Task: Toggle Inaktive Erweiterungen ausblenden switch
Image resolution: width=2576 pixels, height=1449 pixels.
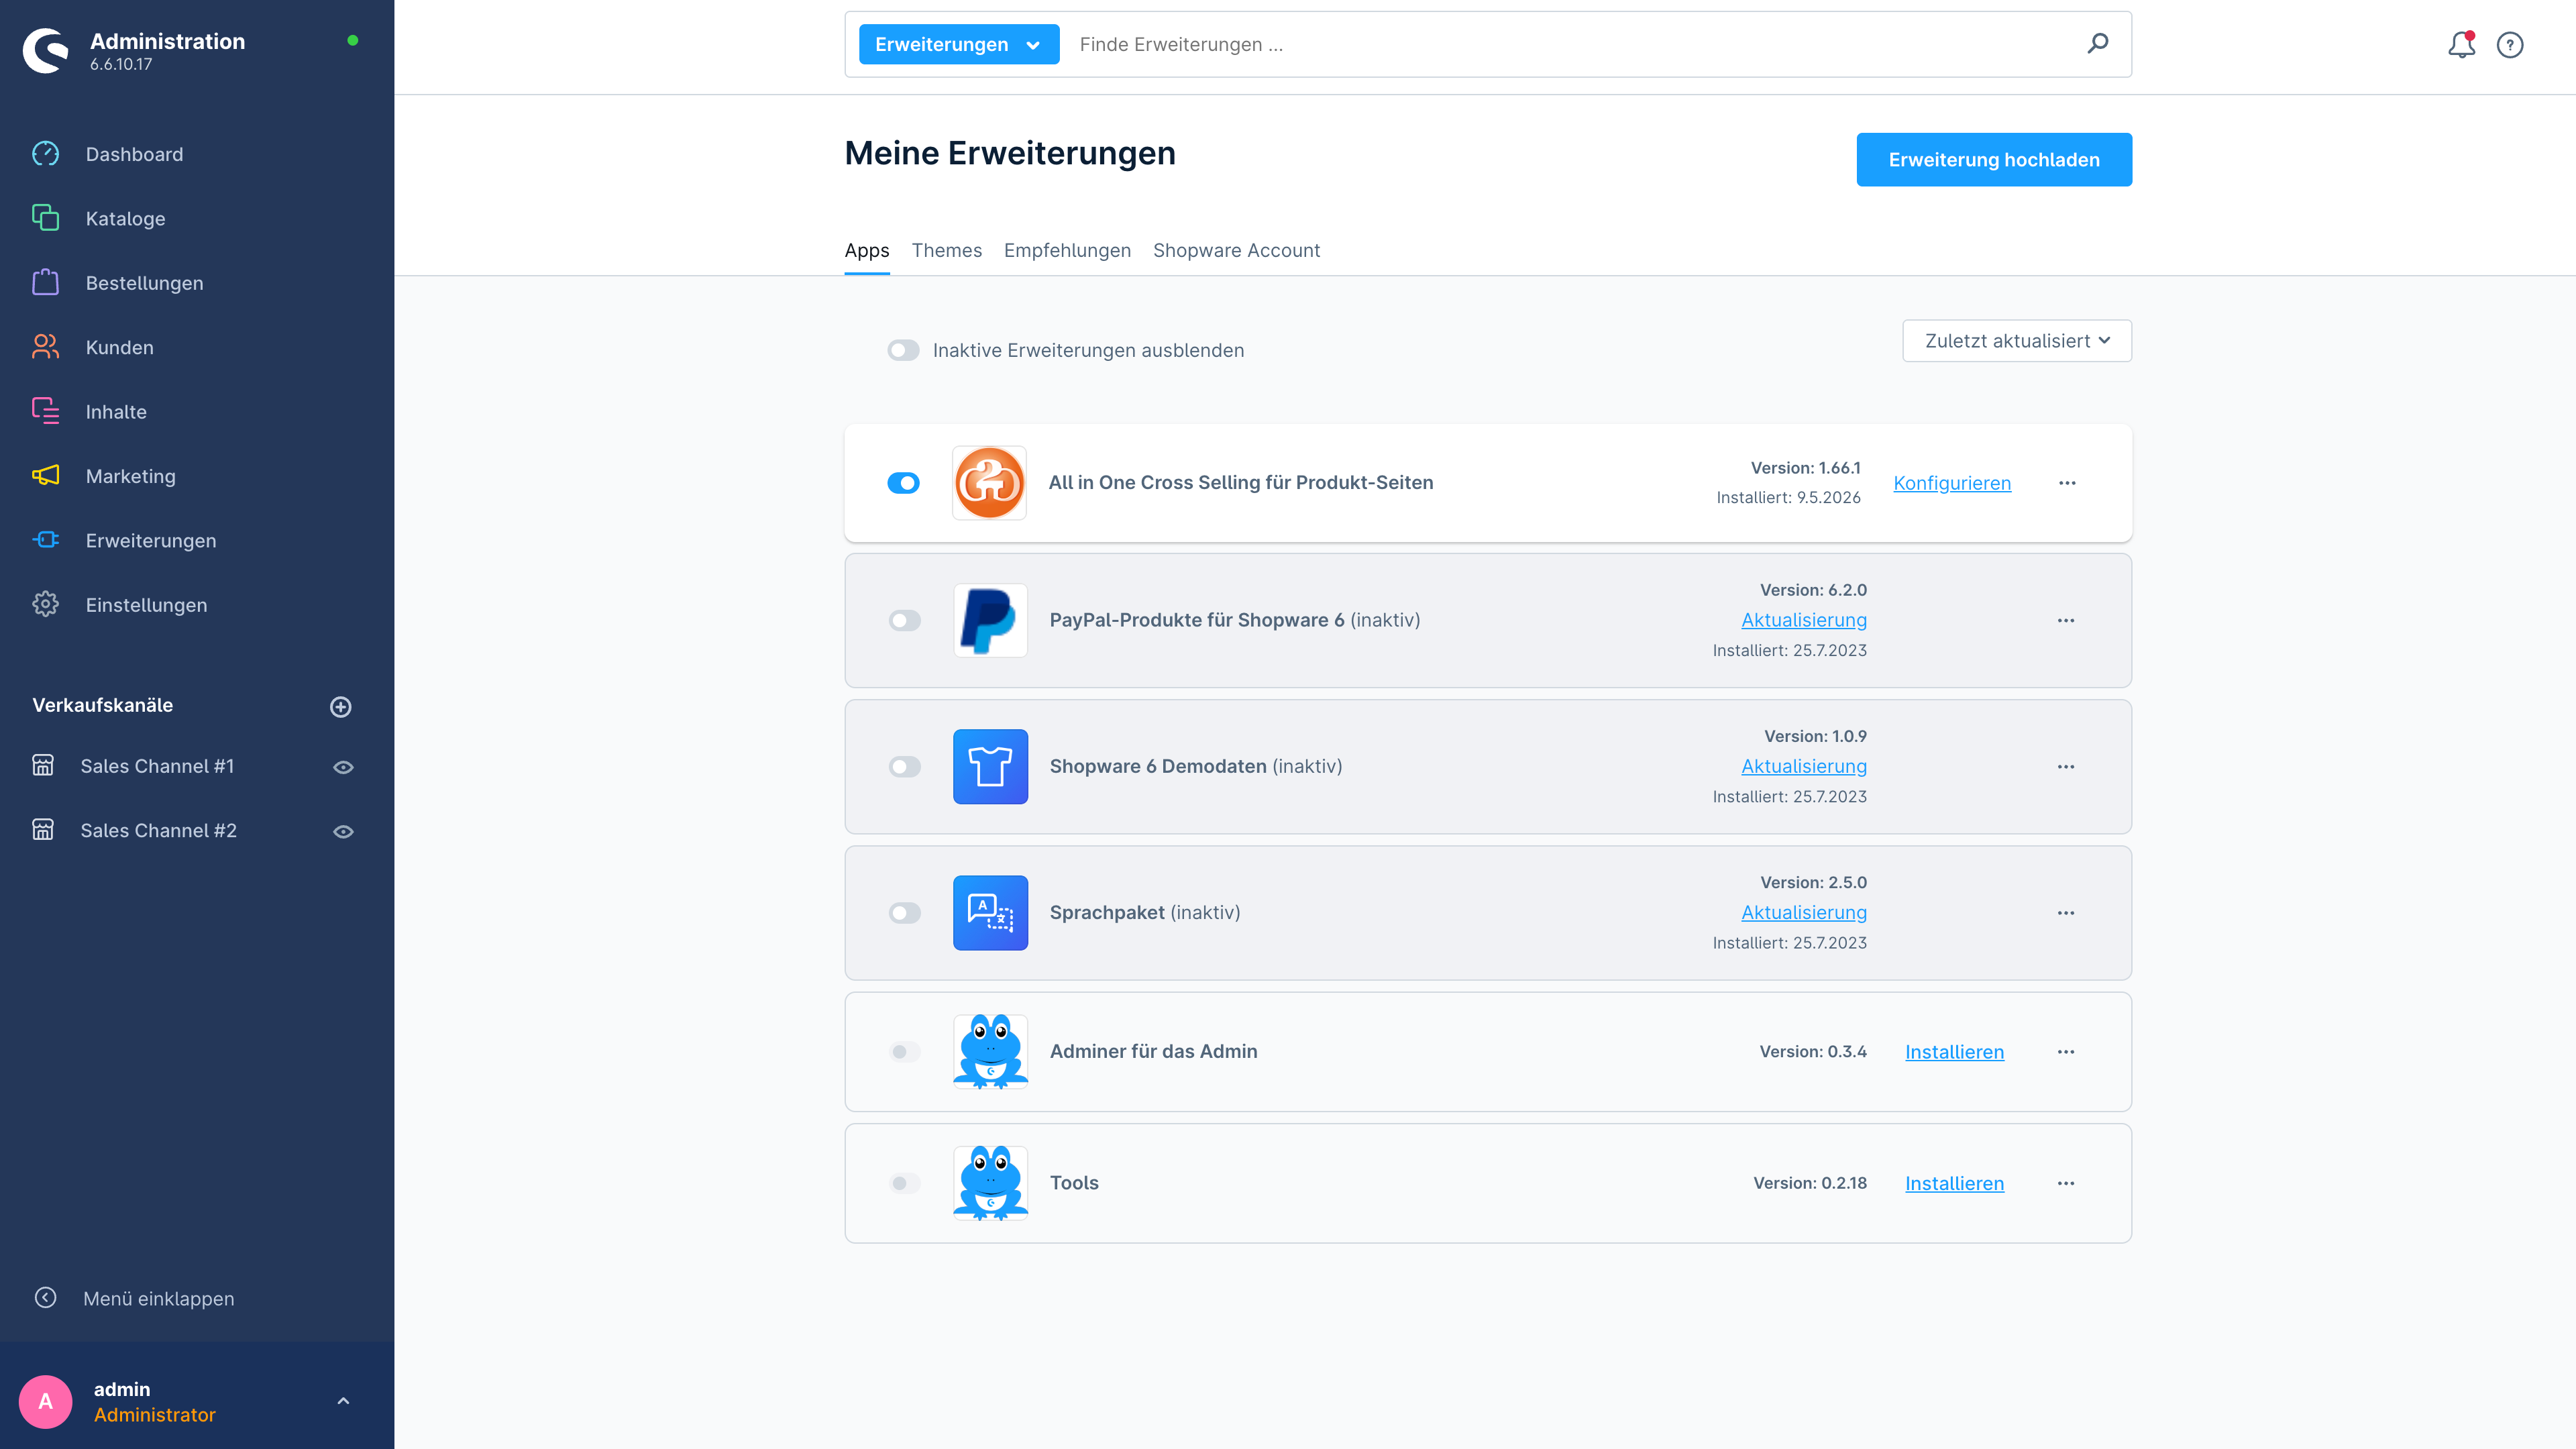Action: [x=903, y=350]
